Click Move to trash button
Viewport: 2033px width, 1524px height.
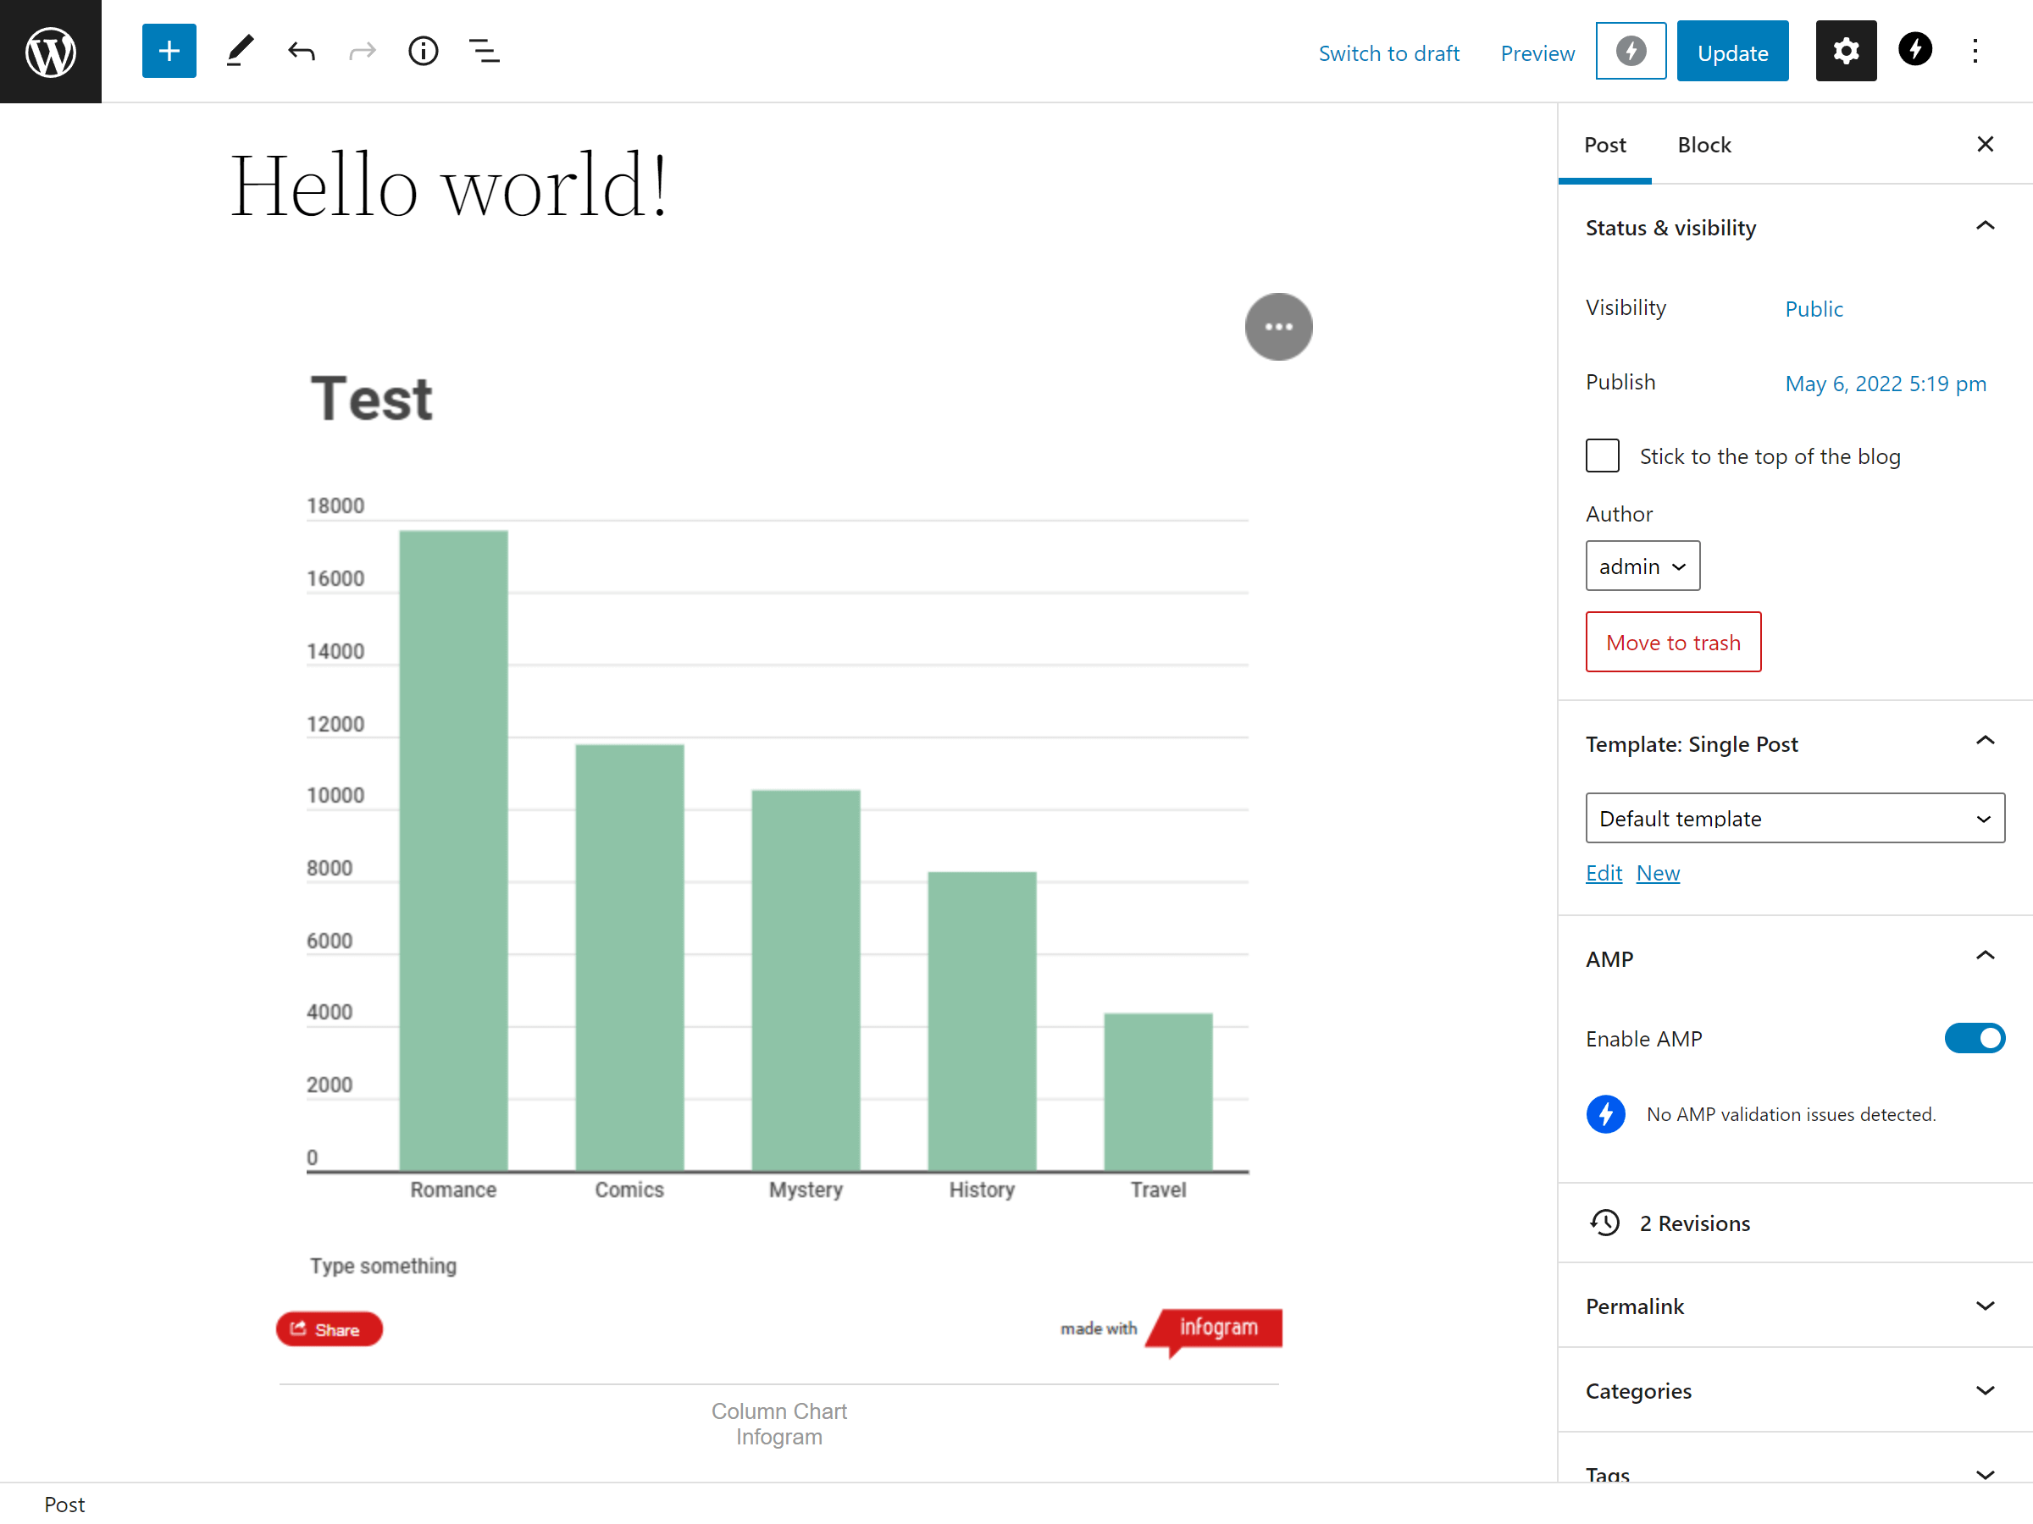pos(1674,642)
